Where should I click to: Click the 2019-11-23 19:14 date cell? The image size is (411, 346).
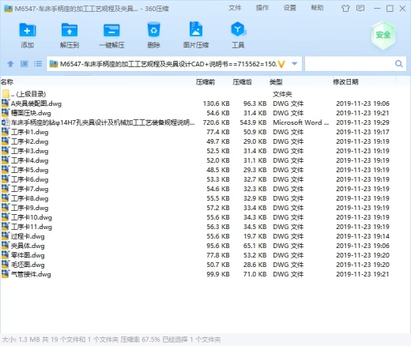[x=363, y=236]
